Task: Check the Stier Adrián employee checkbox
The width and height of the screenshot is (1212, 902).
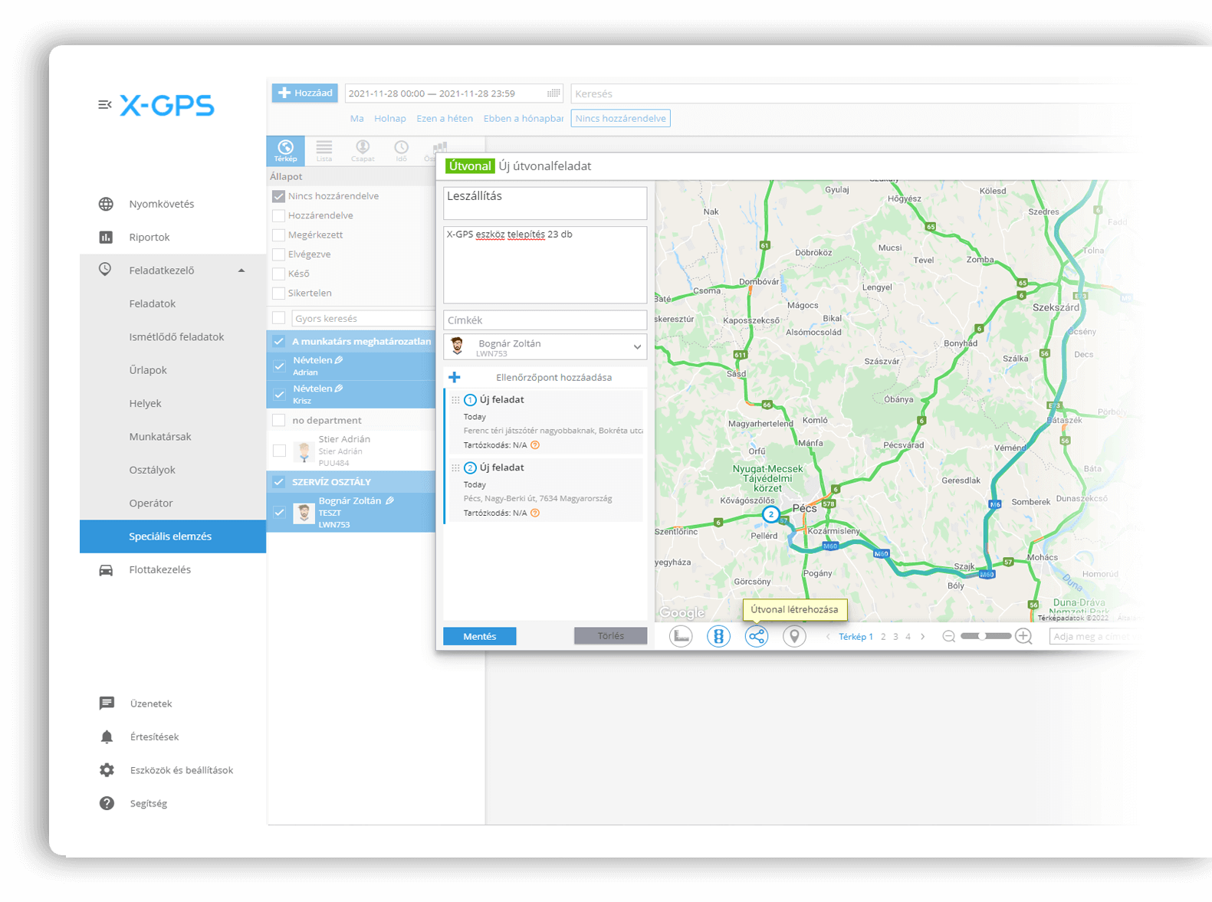Action: (x=279, y=451)
